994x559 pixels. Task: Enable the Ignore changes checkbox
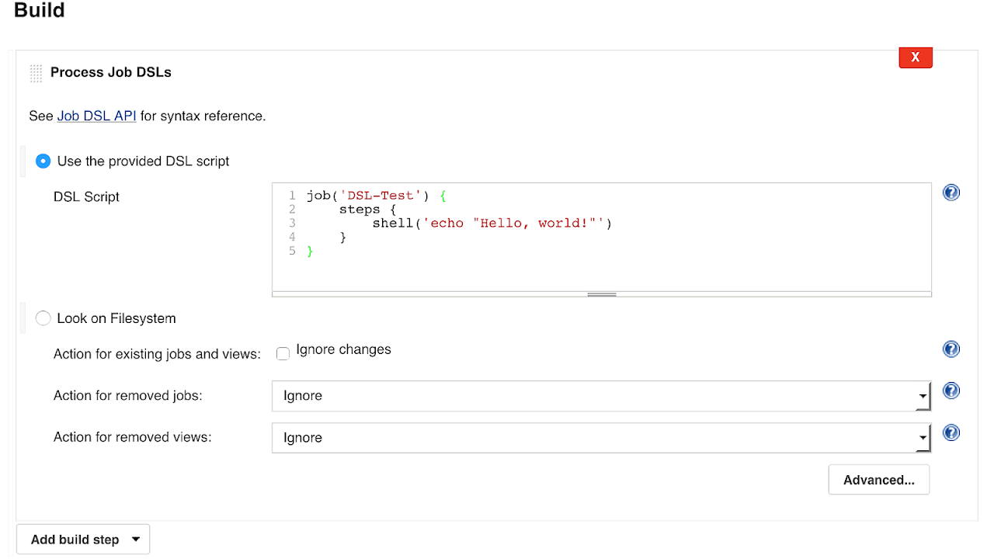click(x=283, y=353)
